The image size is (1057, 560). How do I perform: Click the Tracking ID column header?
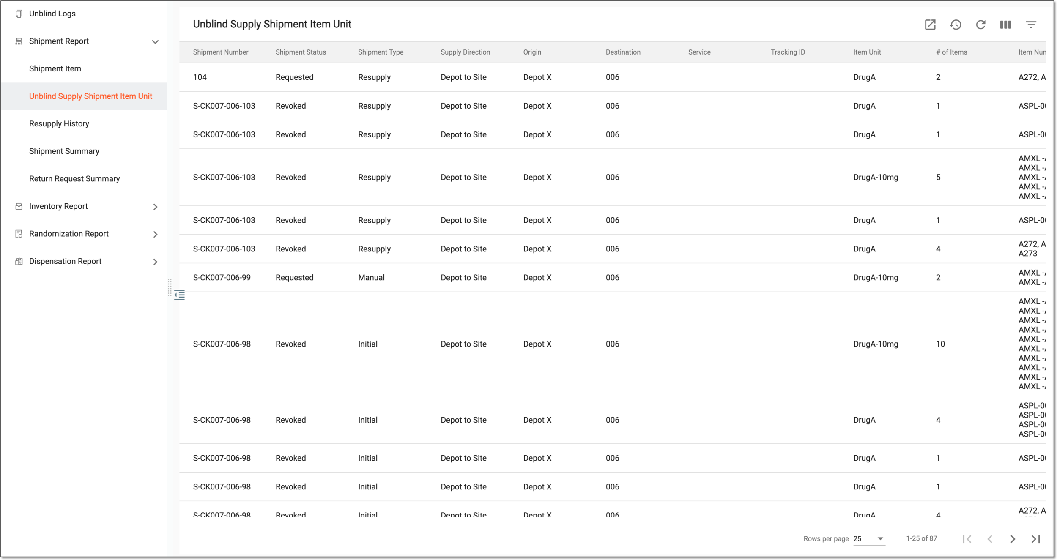coord(788,52)
